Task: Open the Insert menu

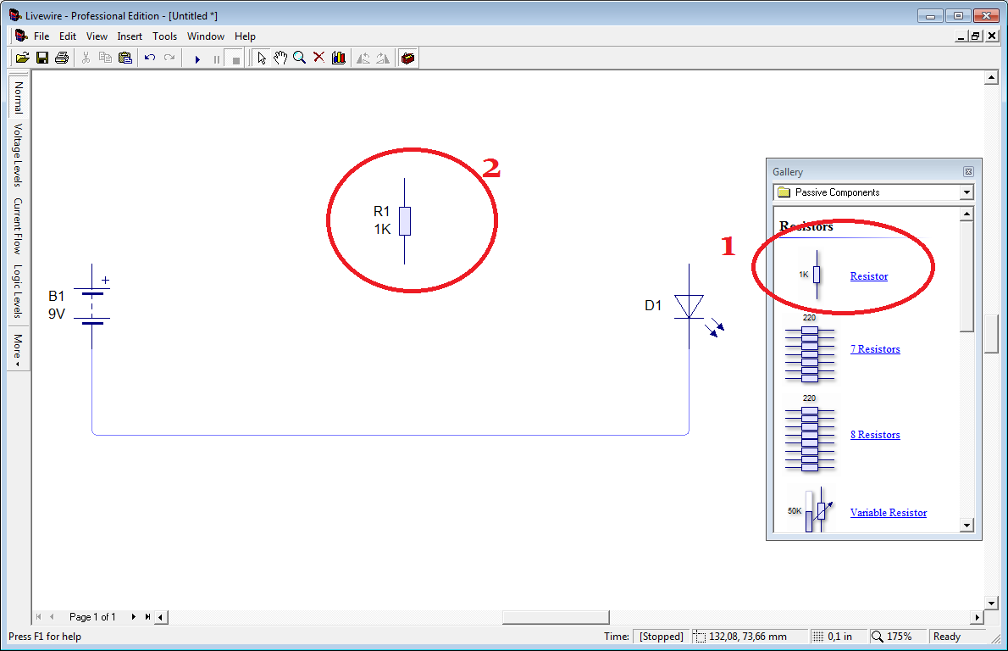Action: pos(130,36)
